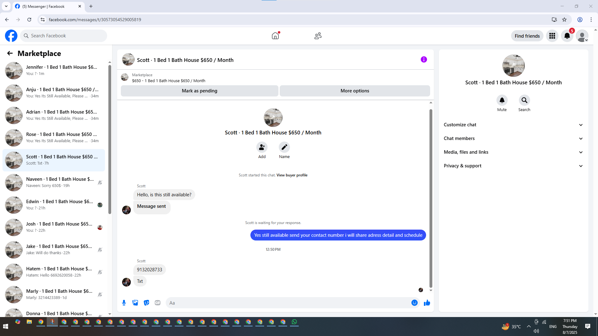Click the Mark as pending button

pos(200,91)
